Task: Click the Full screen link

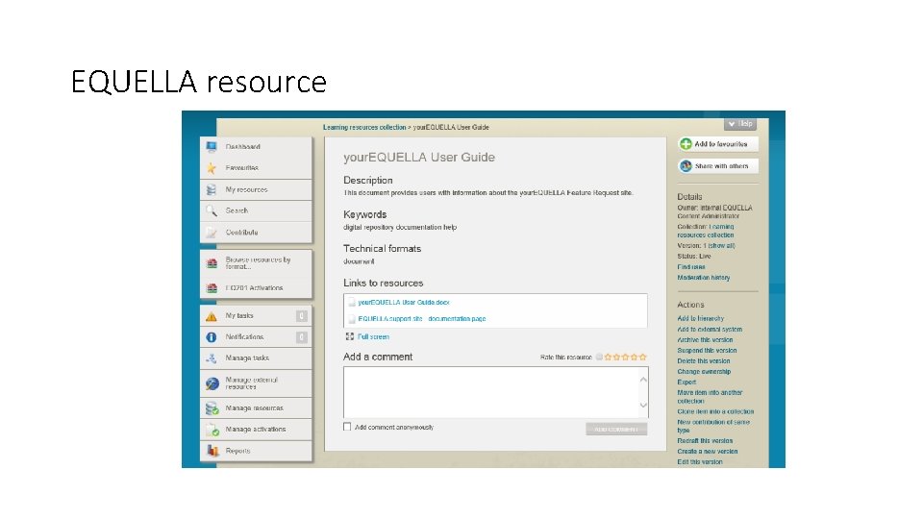Action: tap(373, 336)
